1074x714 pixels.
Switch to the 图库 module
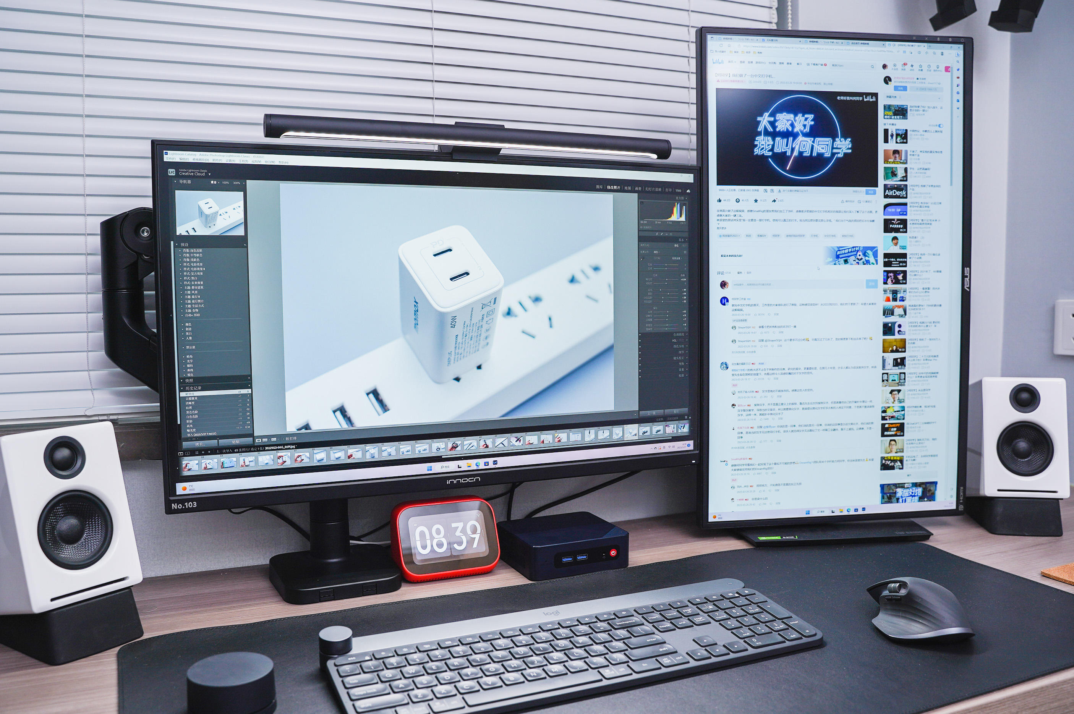coord(599,187)
